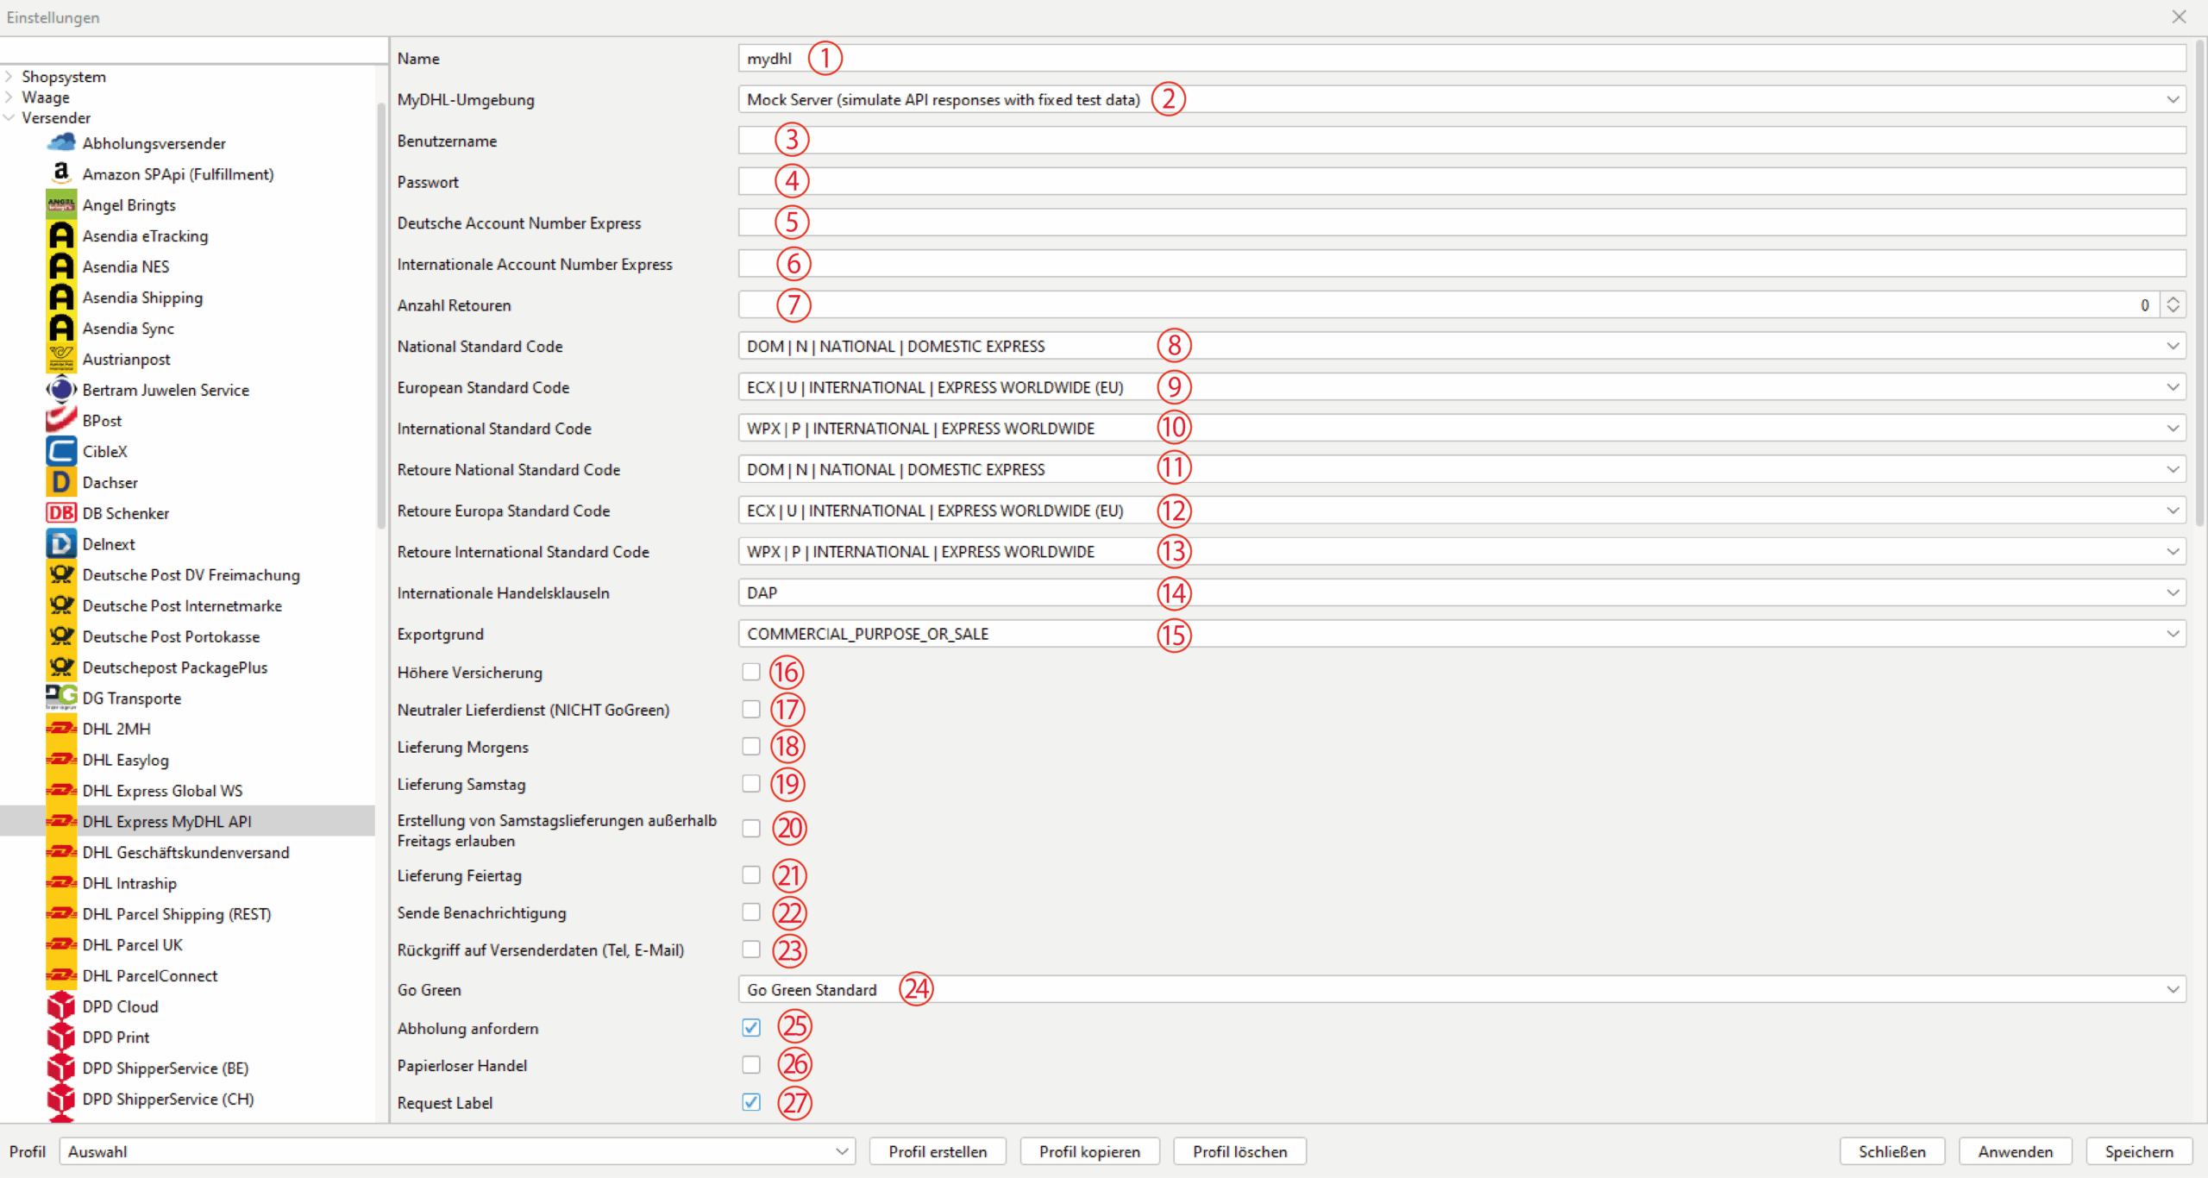
Task: Click into the Benutzername field
Action: tap(1462, 141)
